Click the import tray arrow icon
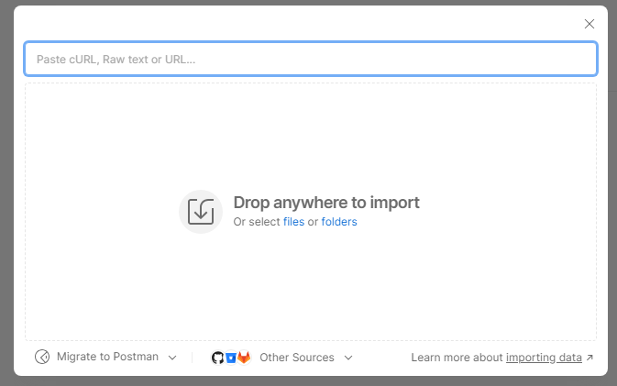617x386 pixels. 201,212
